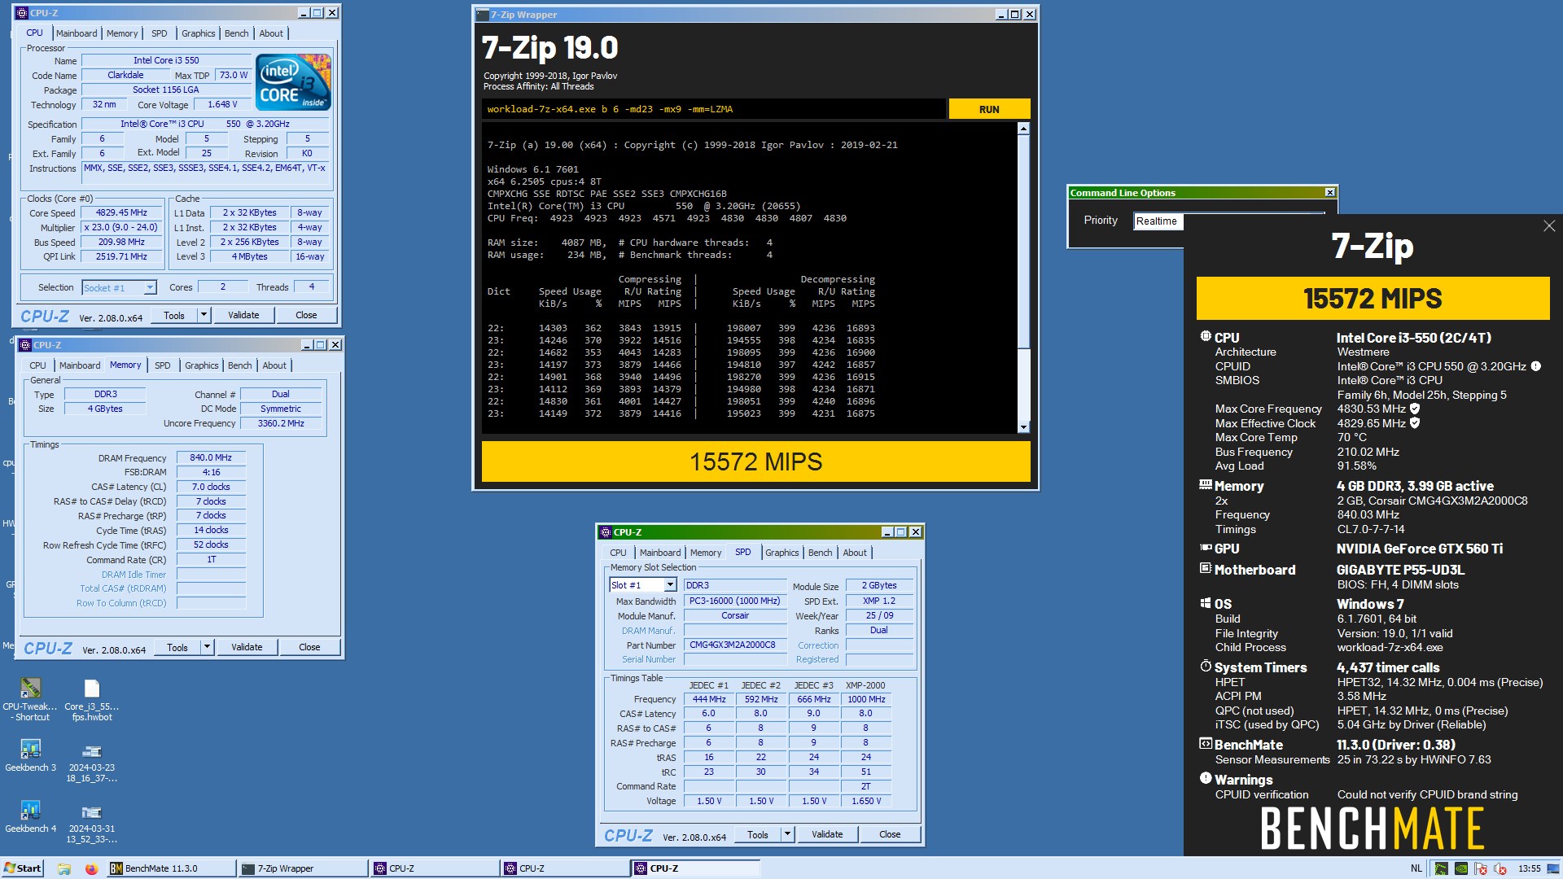Open Tools dropdown arrow in SPD CPU-Z
The width and height of the screenshot is (1563, 879).
pyautogui.click(x=787, y=834)
